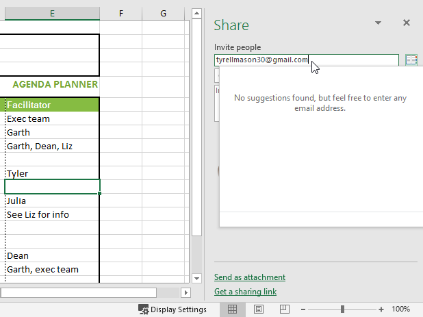Switch to Page Break Preview view

tap(284, 309)
